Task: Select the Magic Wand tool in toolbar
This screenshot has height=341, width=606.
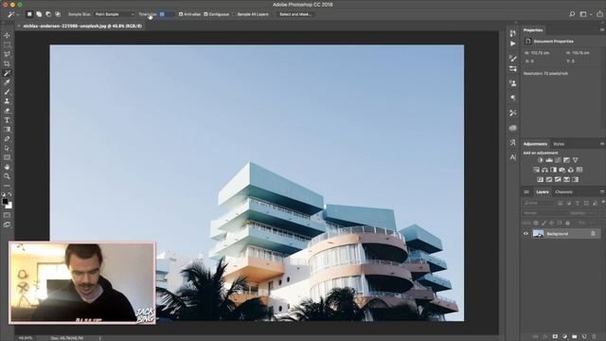Action: tap(7, 73)
